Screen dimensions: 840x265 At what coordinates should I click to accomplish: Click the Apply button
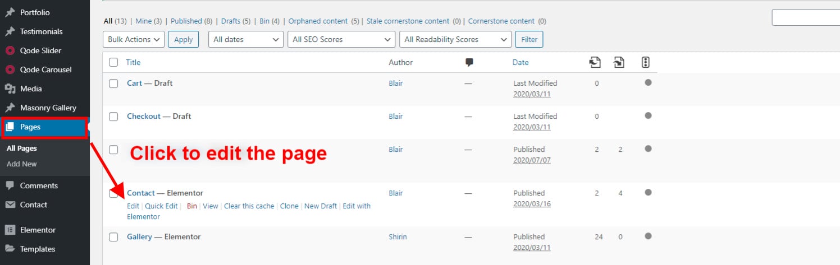(x=184, y=39)
